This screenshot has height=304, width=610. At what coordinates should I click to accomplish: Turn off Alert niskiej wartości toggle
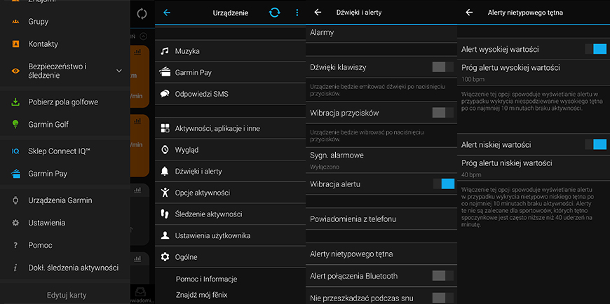point(595,144)
